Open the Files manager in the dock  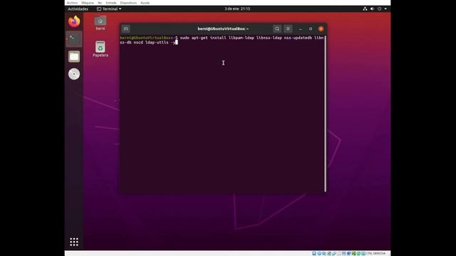click(74, 57)
